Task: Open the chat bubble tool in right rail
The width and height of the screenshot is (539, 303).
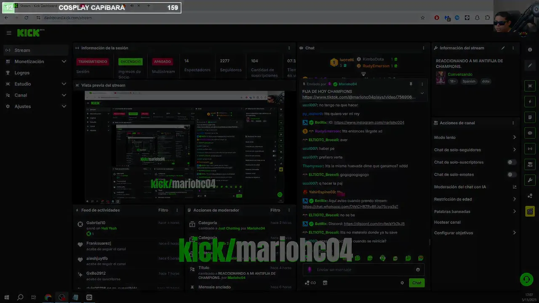Action: [x=530, y=133]
